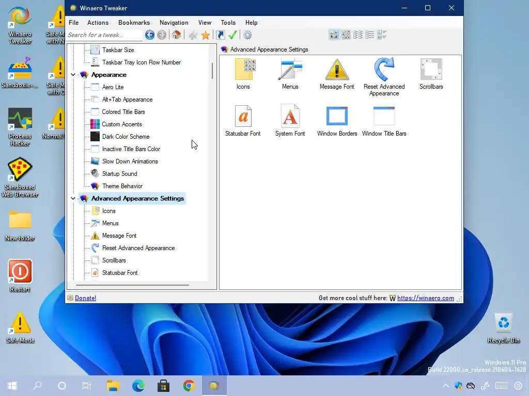
Task: Collapse the Advanced Appearance Settings node
Action: point(73,199)
